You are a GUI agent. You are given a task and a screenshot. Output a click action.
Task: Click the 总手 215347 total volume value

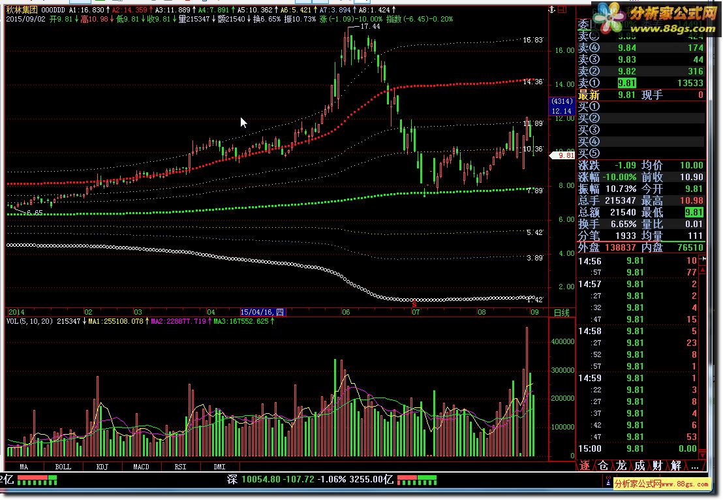point(621,200)
